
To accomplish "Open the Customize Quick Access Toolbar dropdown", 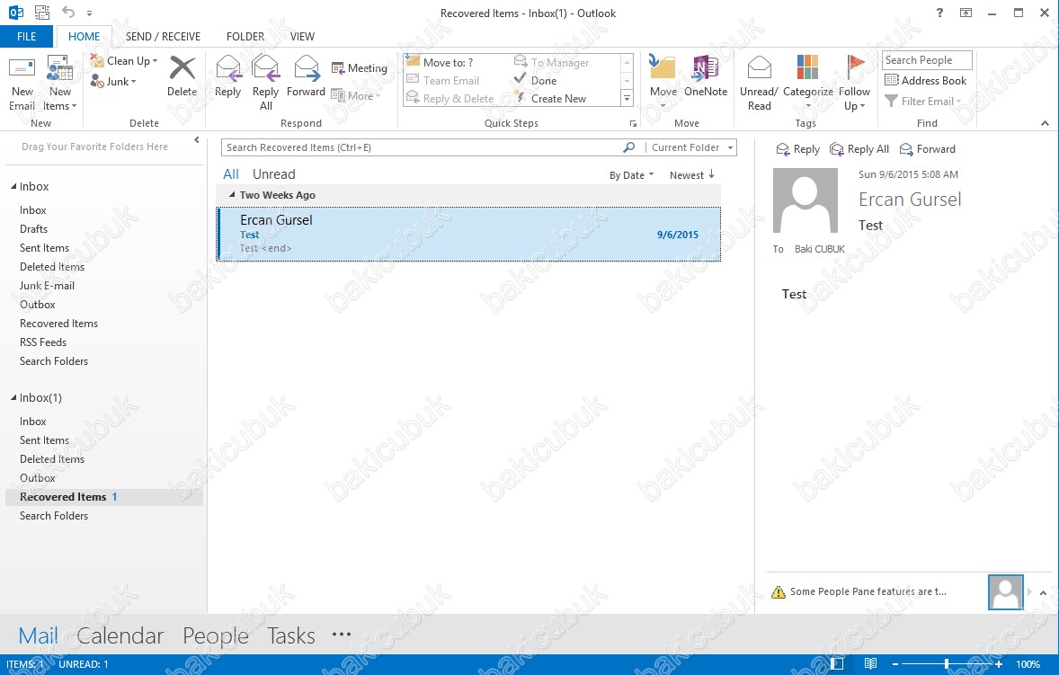I will 90,13.
